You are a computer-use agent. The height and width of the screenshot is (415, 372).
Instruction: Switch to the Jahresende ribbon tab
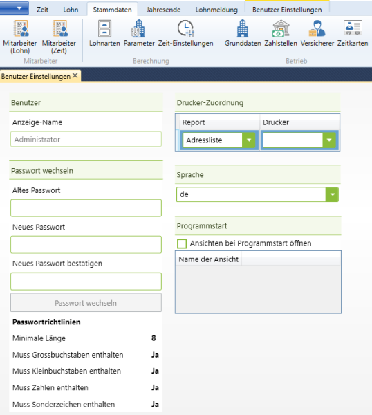click(x=163, y=10)
